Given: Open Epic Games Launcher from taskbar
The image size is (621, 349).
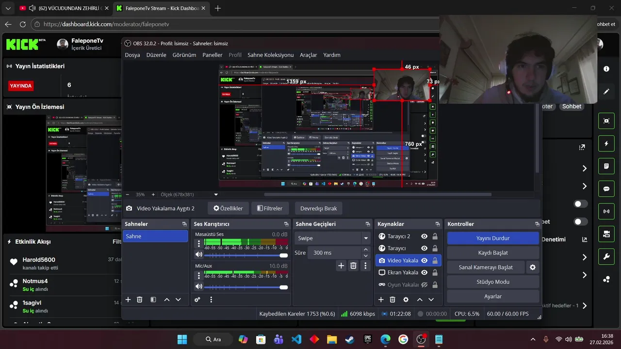Looking at the screenshot, I should click(368, 339).
